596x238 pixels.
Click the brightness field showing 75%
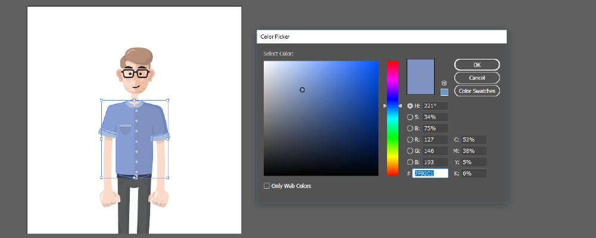point(435,129)
